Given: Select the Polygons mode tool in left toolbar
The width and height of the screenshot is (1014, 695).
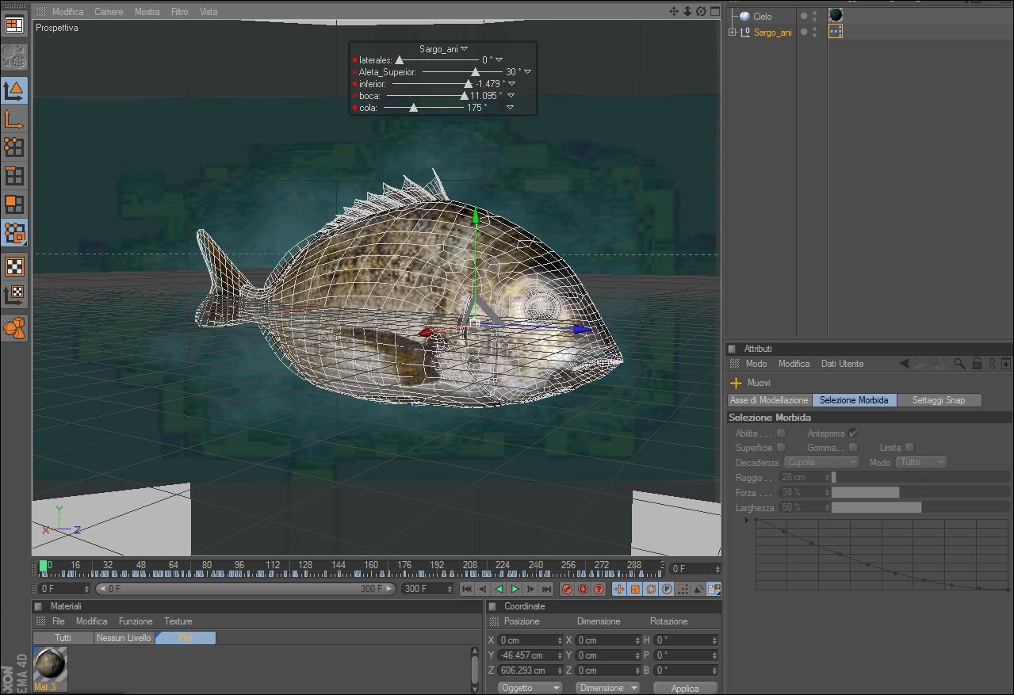Looking at the screenshot, I should (14, 204).
